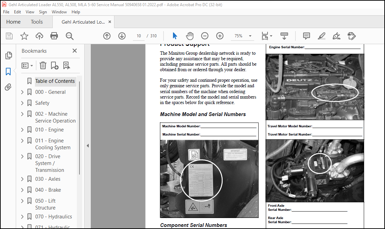Expand 002 - Machine Service Operation
Image resolution: width=385 pixels, height=229 pixels.
click(22, 114)
